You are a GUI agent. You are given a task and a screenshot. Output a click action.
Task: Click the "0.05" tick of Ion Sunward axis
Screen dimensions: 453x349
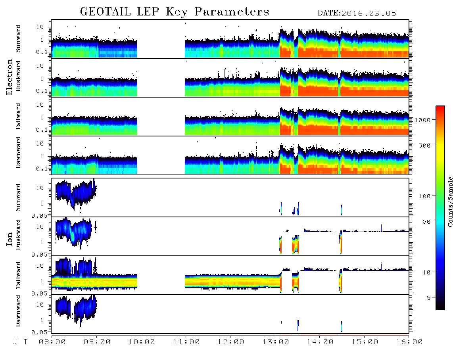pyautogui.click(x=39, y=215)
